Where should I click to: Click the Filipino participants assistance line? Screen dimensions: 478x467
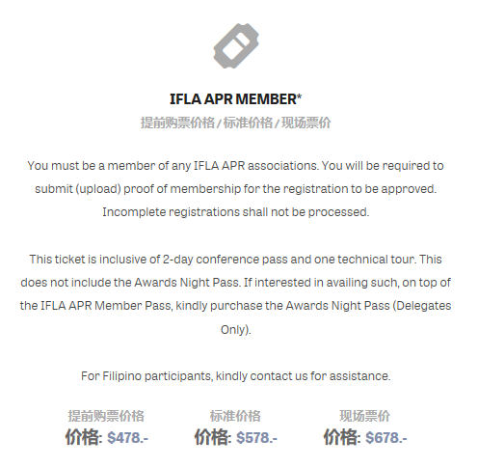(236, 376)
